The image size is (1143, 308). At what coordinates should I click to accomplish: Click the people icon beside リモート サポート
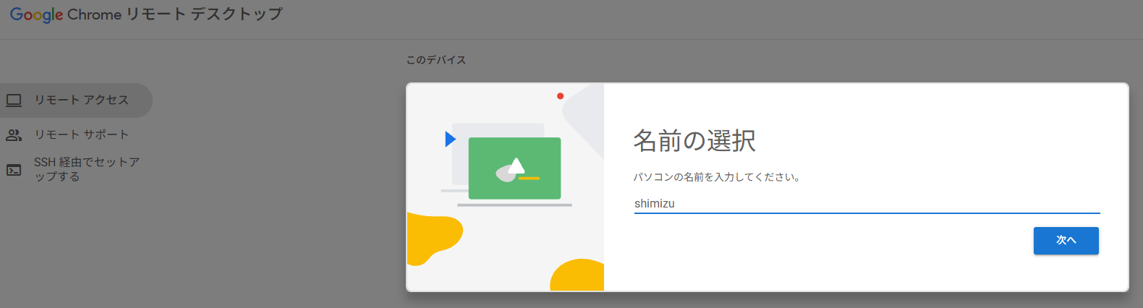click(14, 134)
